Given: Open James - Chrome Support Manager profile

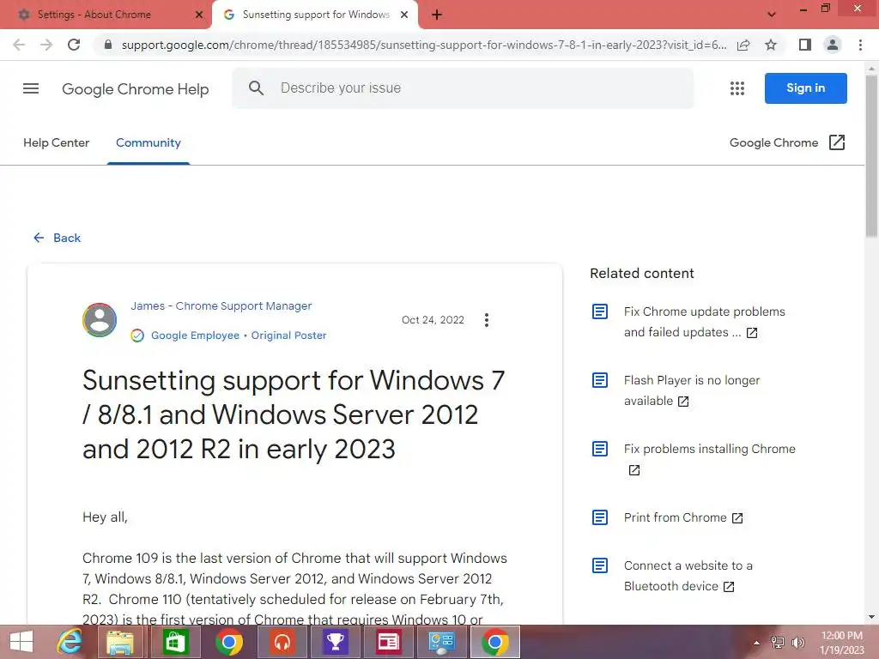Looking at the screenshot, I should pos(221,306).
